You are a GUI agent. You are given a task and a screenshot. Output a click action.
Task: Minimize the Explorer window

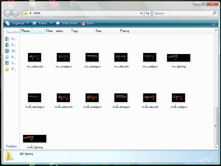pos(197,4)
